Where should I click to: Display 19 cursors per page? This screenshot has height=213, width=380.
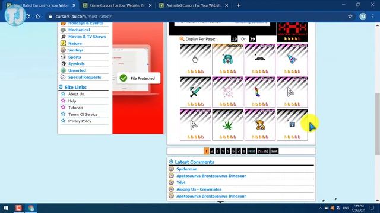click(234, 39)
